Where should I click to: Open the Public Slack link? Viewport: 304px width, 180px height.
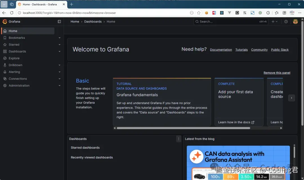280,50
